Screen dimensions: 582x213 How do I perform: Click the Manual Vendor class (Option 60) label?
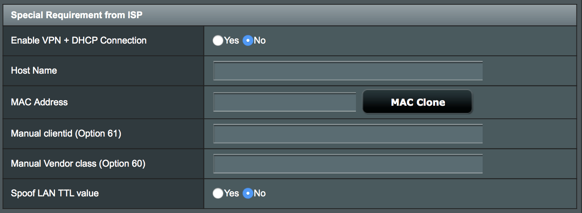coord(78,164)
